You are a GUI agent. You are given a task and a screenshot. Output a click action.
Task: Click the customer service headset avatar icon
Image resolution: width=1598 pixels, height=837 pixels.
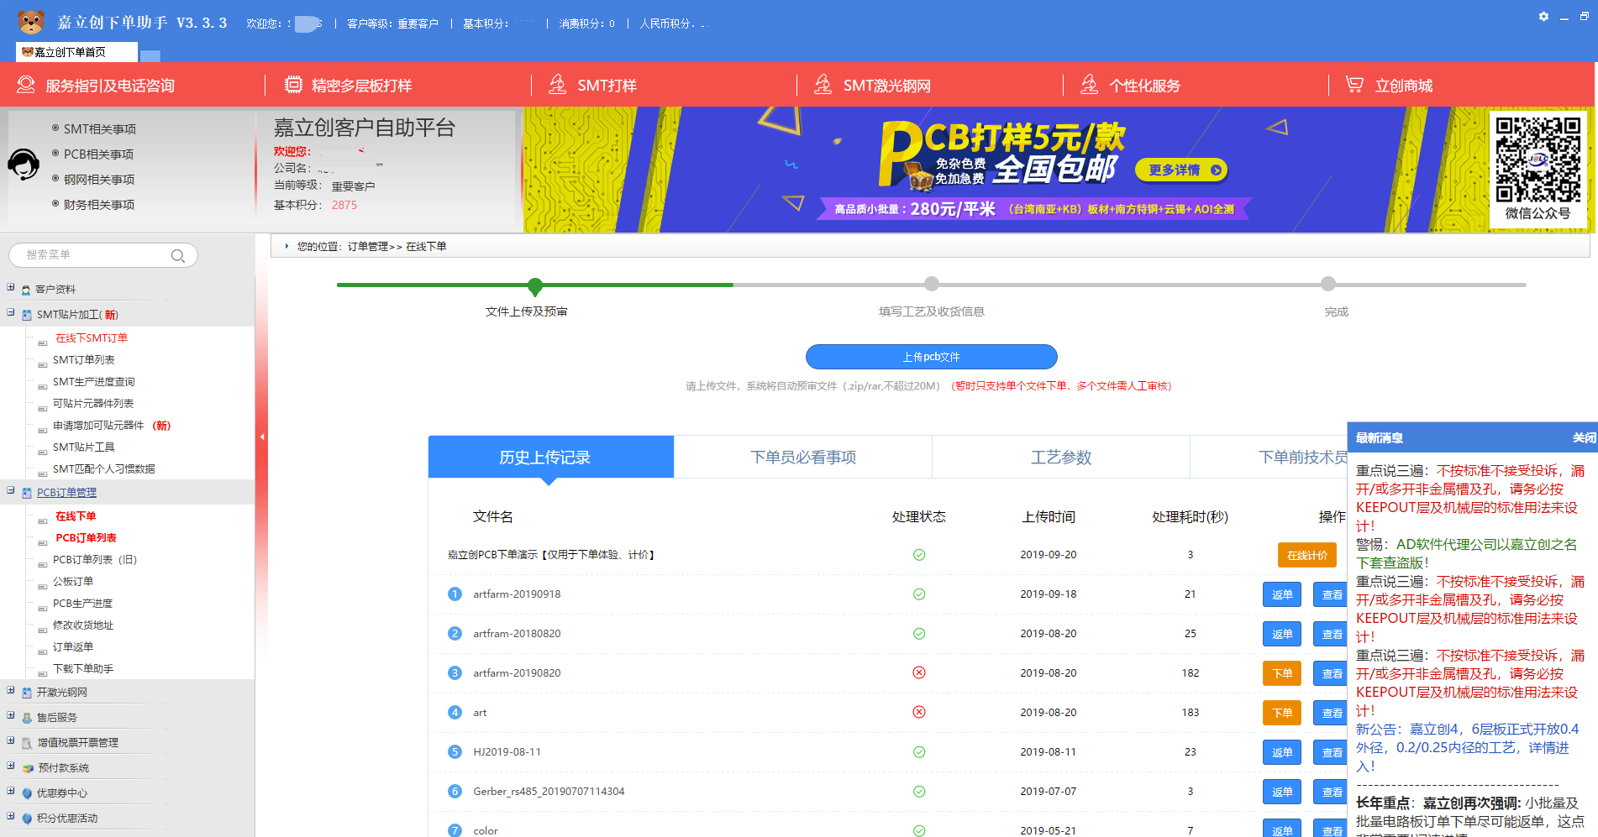click(x=24, y=165)
